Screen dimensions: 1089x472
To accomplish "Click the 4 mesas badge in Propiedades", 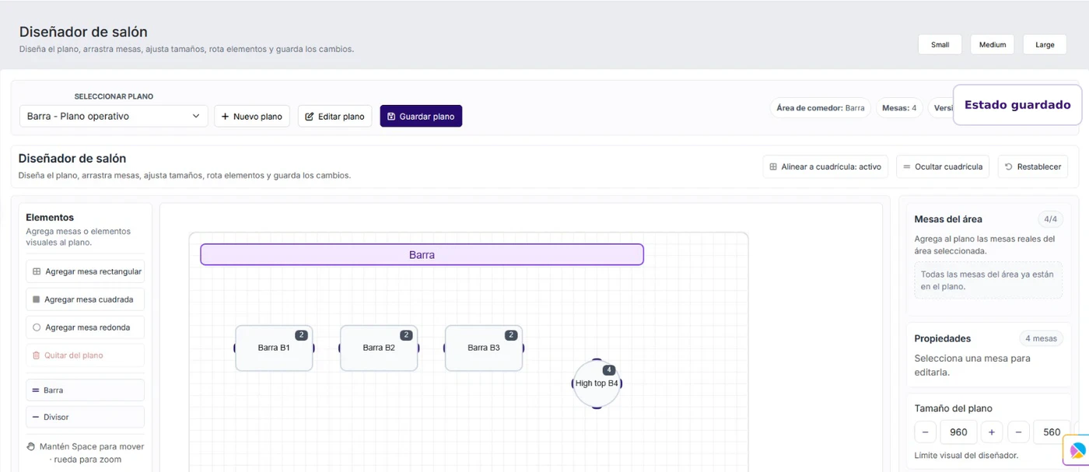I will click(1041, 338).
